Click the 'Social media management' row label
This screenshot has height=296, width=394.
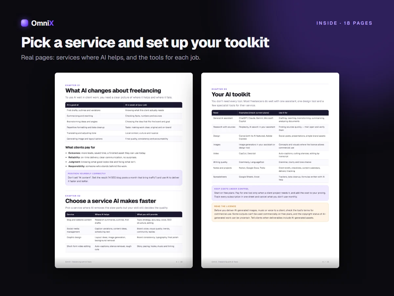point(74,230)
